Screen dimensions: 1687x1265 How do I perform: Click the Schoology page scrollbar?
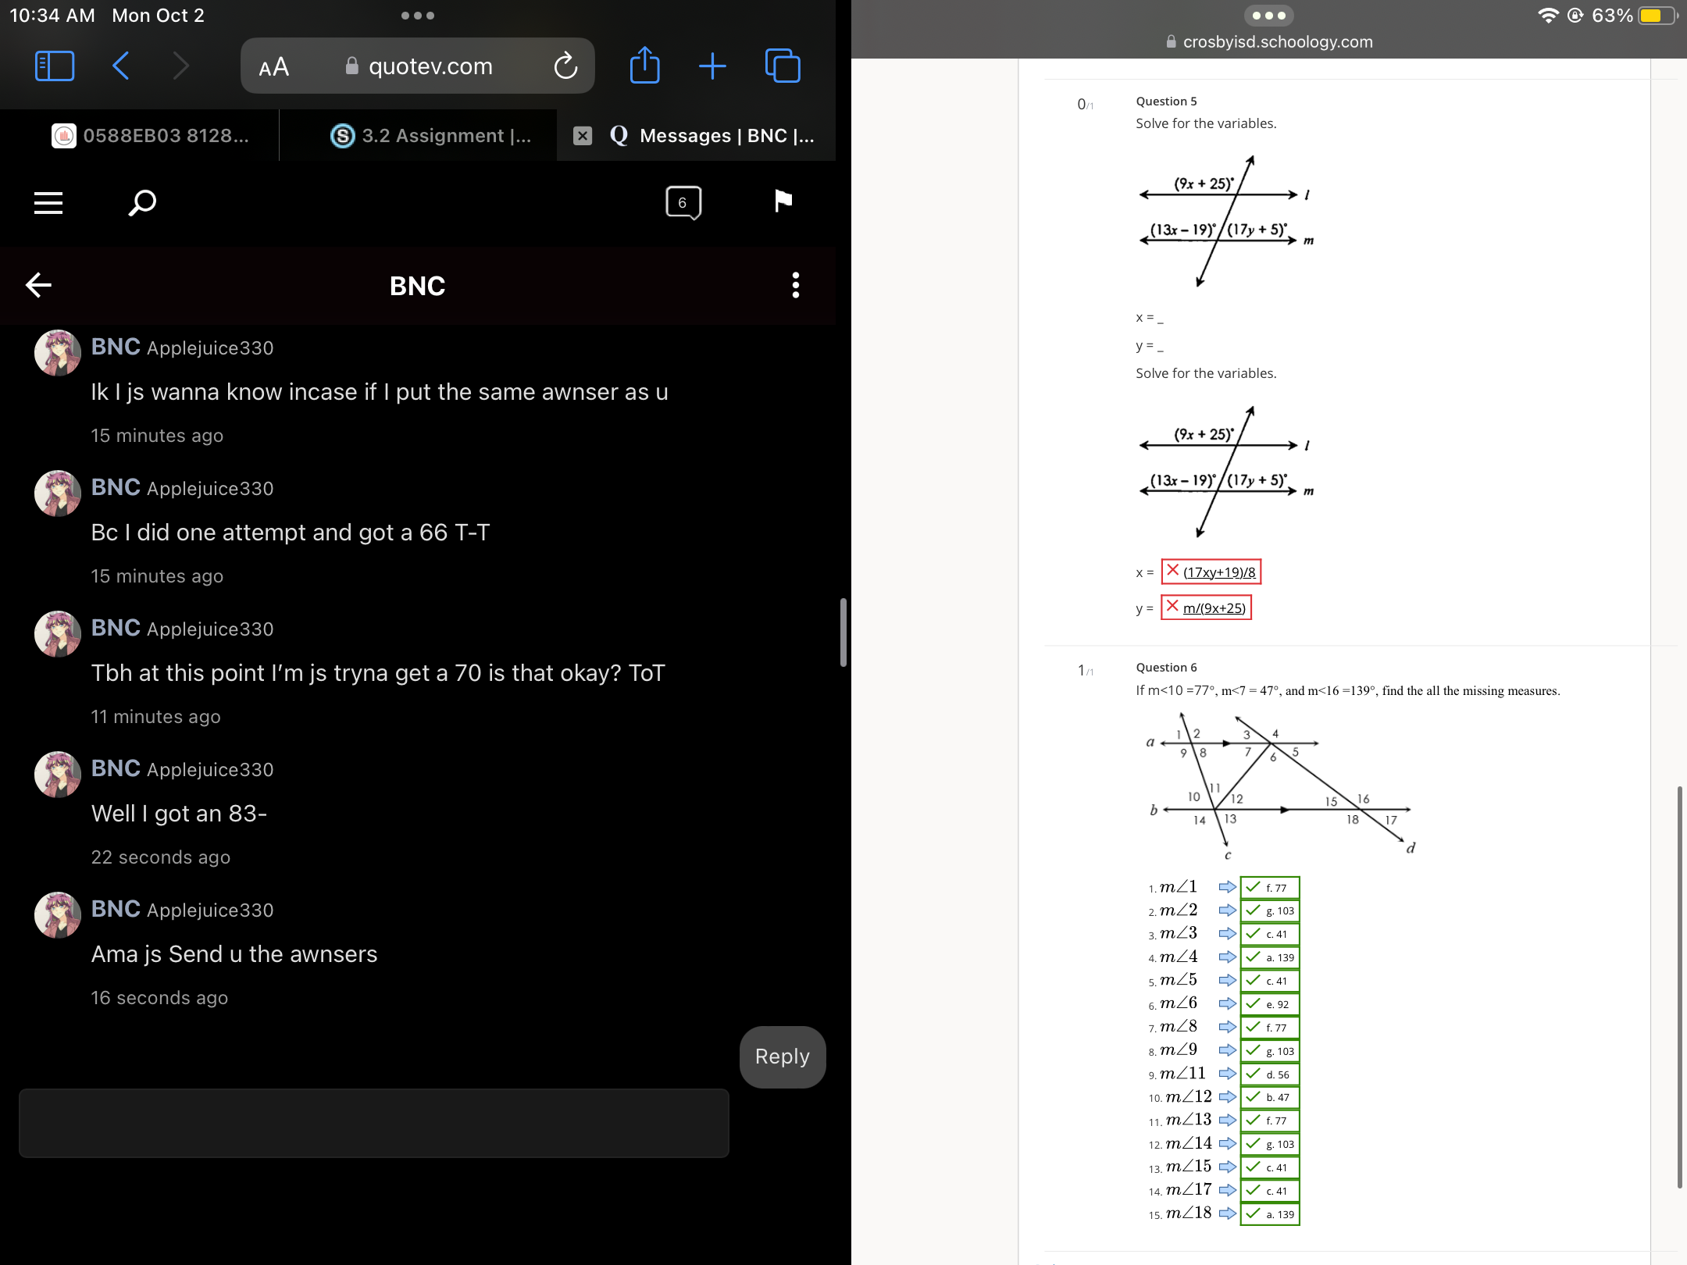(1679, 988)
